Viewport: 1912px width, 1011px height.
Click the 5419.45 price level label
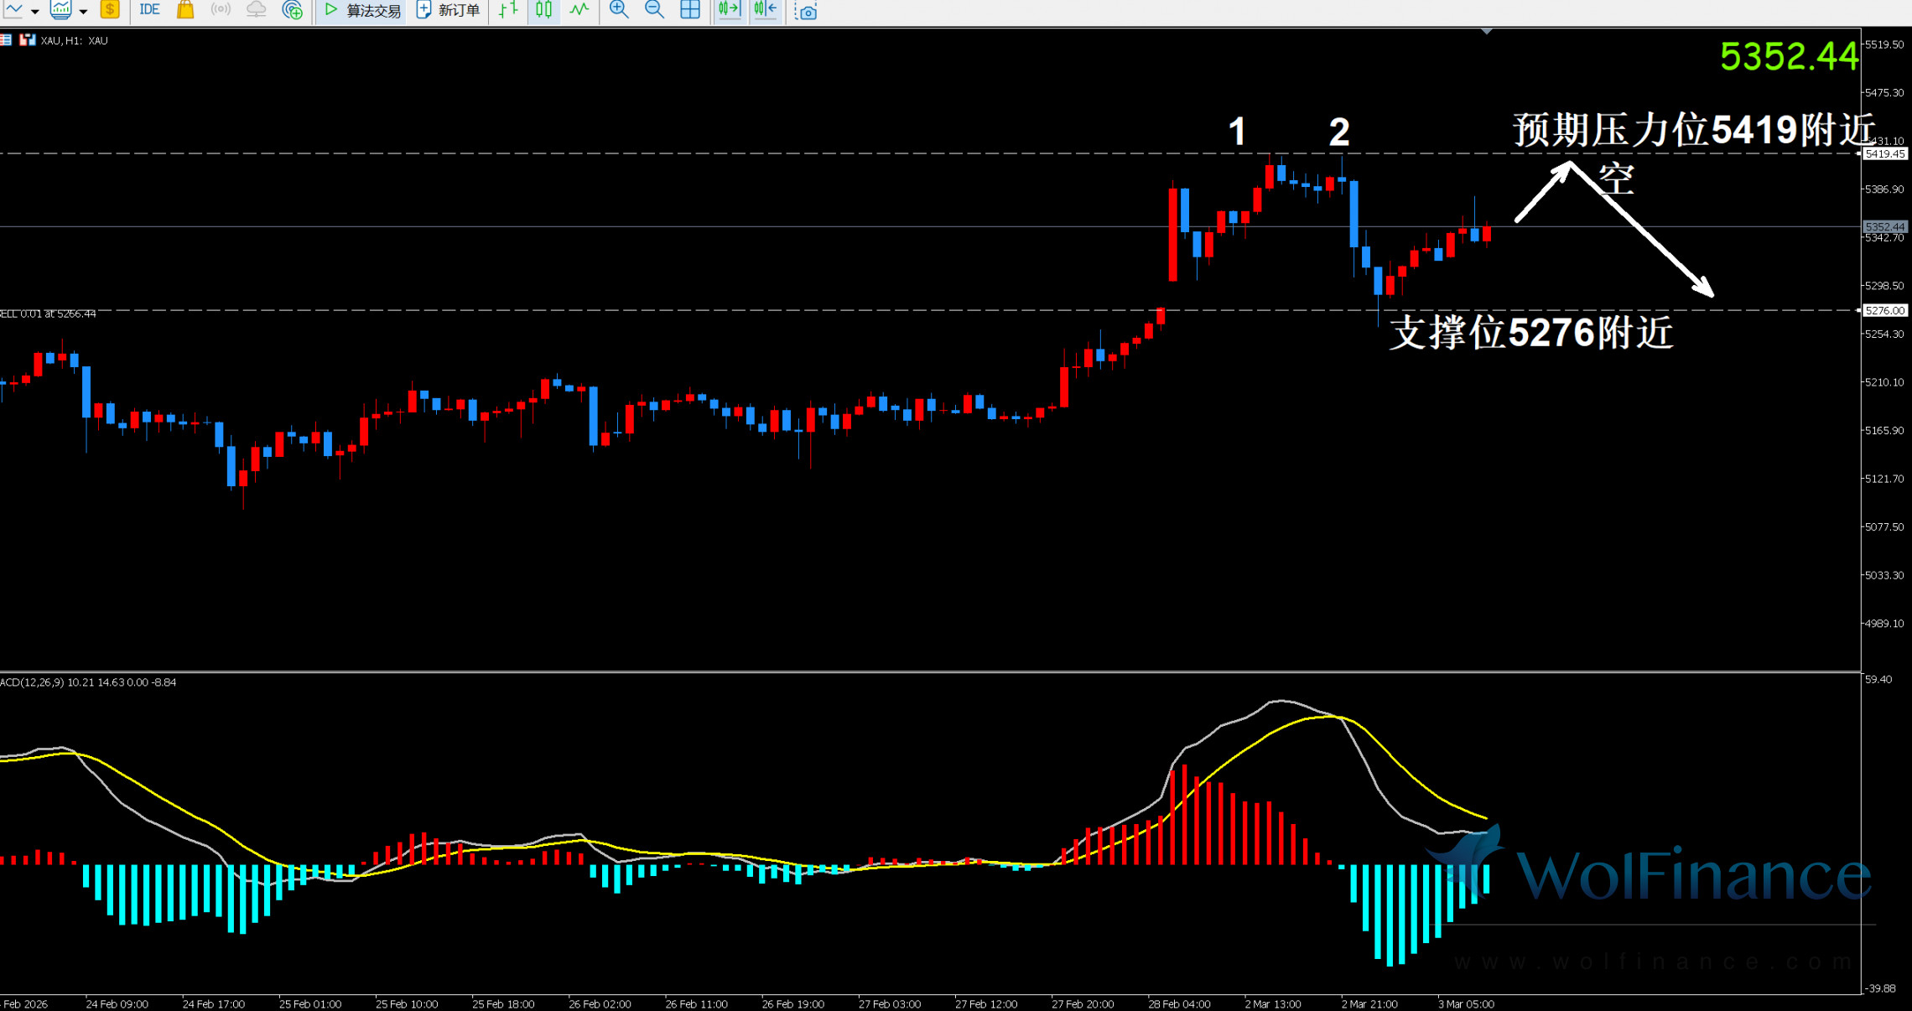[1884, 153]
